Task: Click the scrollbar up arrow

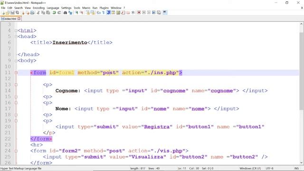Action: 301,24
